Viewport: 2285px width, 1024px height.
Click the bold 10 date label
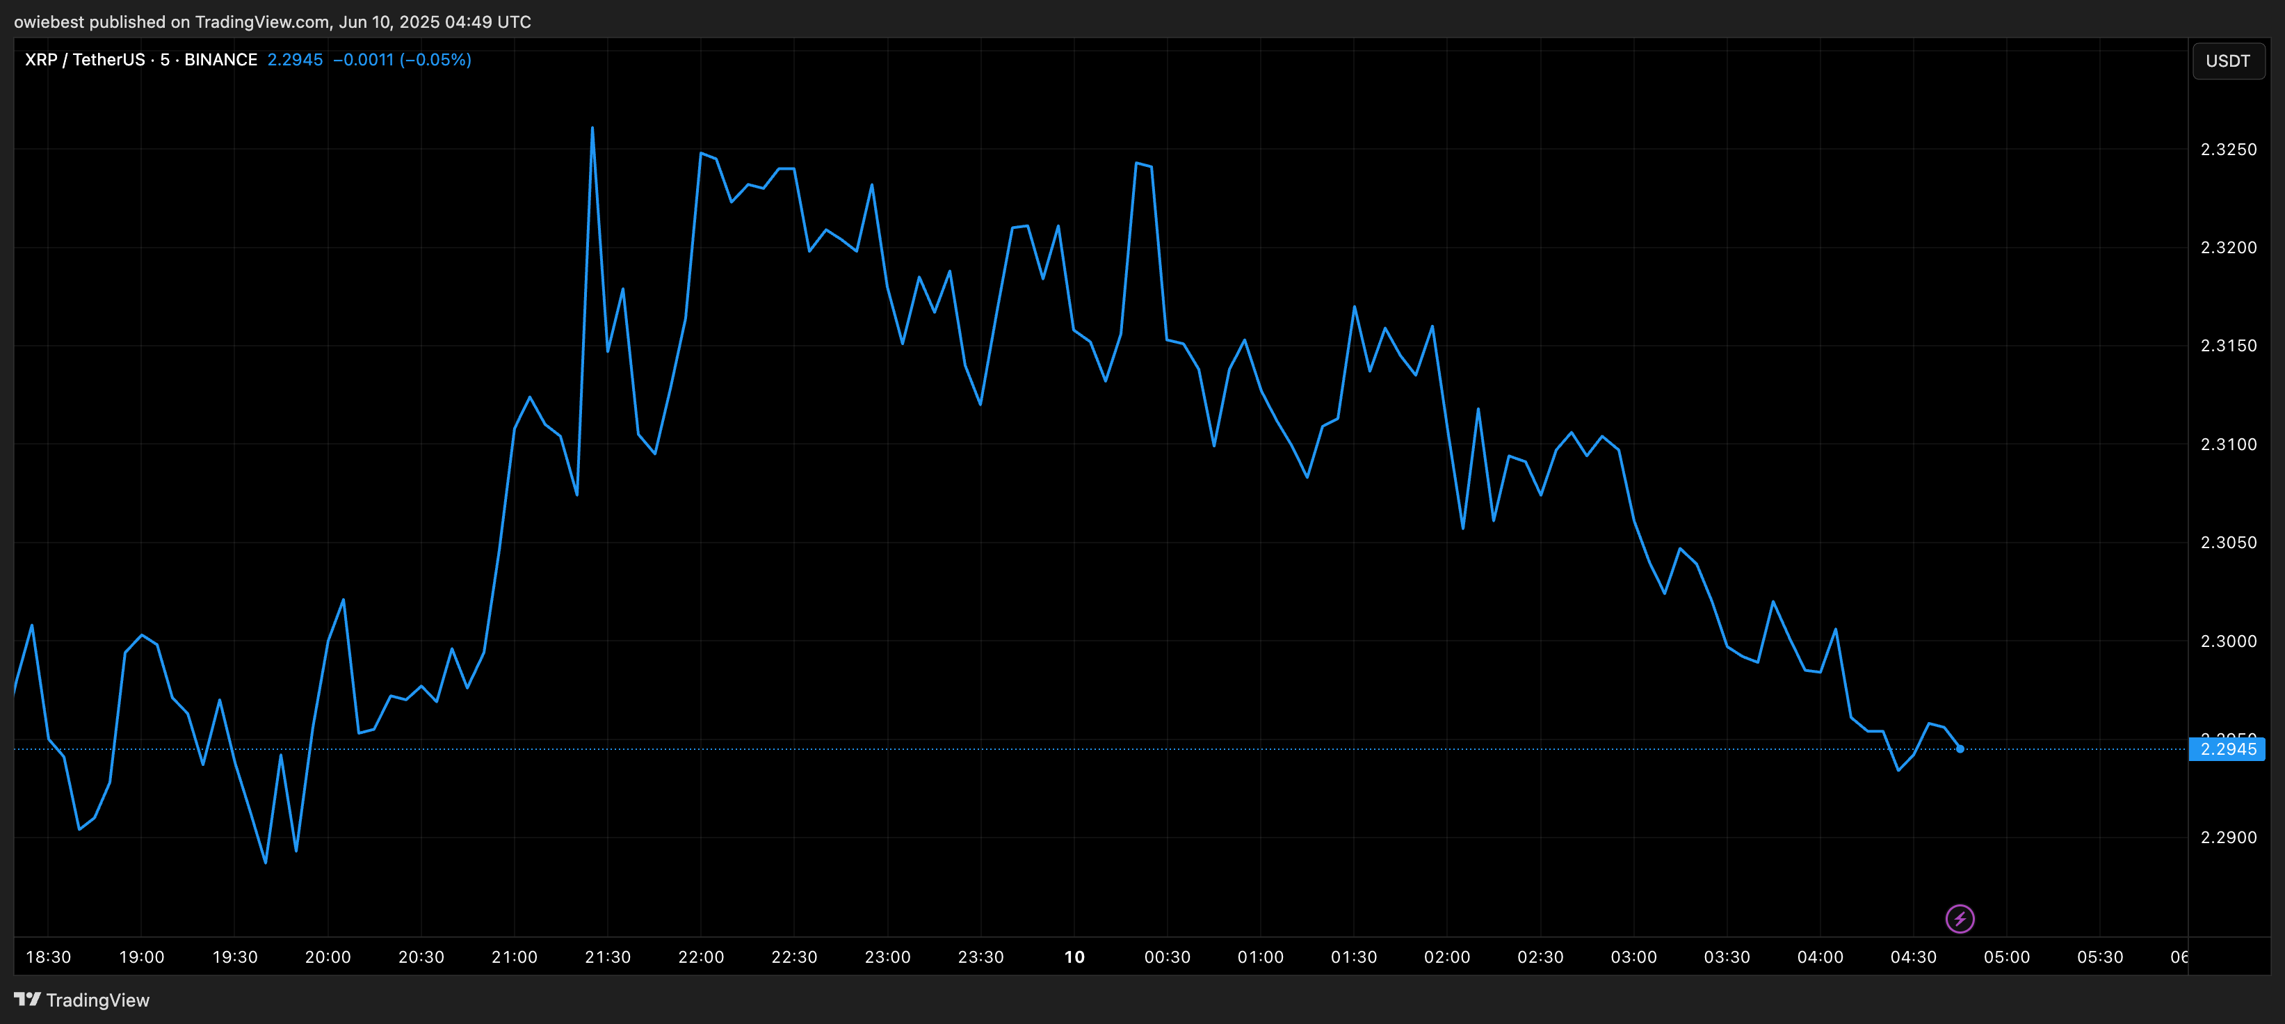tap(1074, 957)
